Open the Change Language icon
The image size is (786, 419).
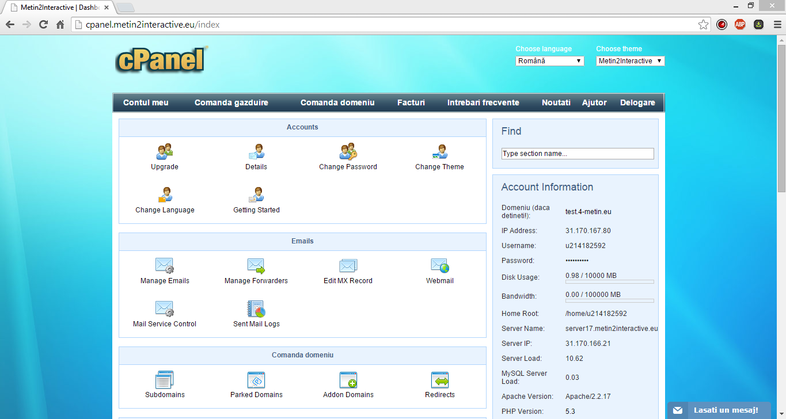coord(165,195)
